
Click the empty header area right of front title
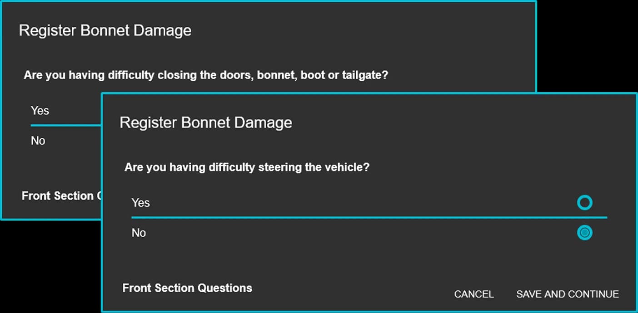pos(454,122)
